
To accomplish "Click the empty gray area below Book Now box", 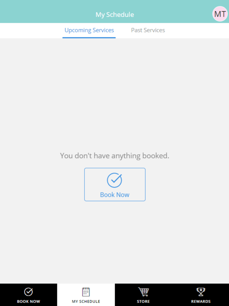I will 114,242.
